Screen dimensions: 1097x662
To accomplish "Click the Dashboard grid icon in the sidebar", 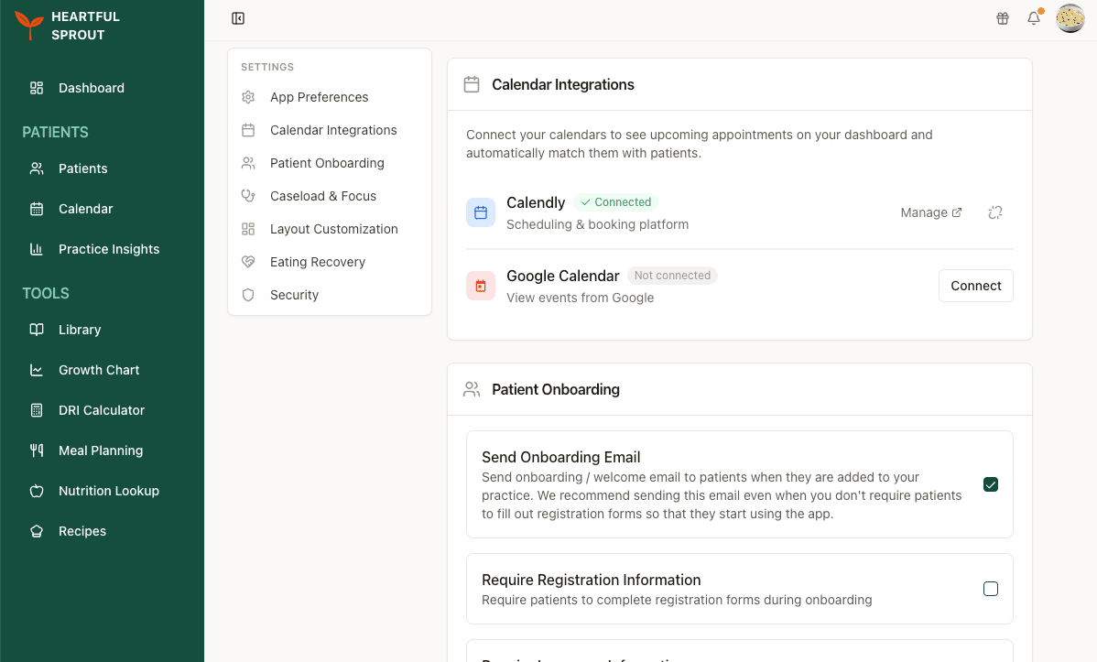I will click(37, 88).
